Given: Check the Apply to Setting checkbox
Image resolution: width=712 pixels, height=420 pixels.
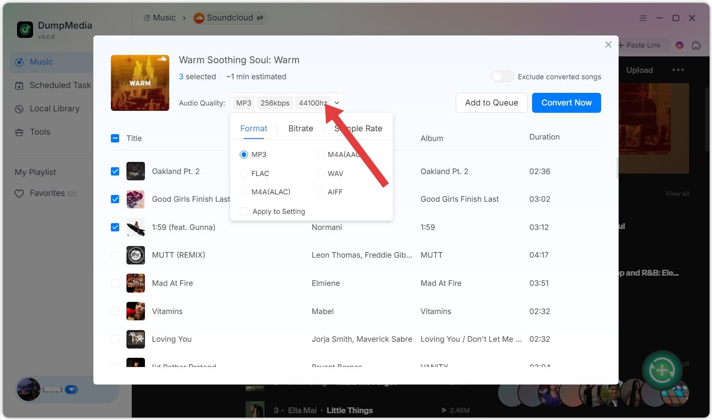Looking at the screenshot, I should [x=244, y=211].
